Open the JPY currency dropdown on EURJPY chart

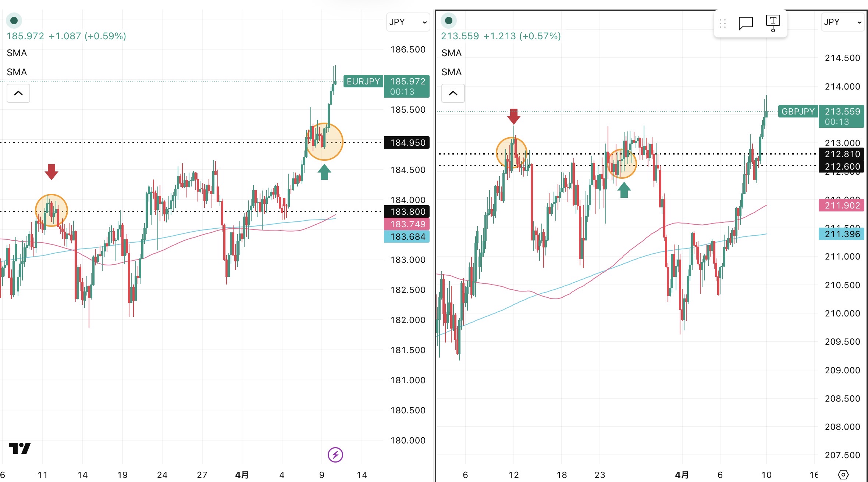(x=408, y=22)
